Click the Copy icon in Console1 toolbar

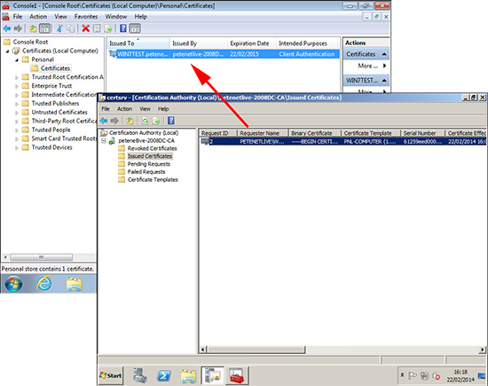click(x=71, y=28)
